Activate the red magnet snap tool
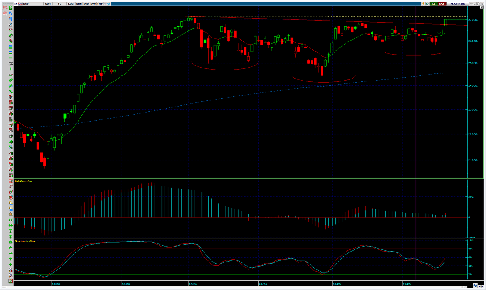 tap(5, 13)
